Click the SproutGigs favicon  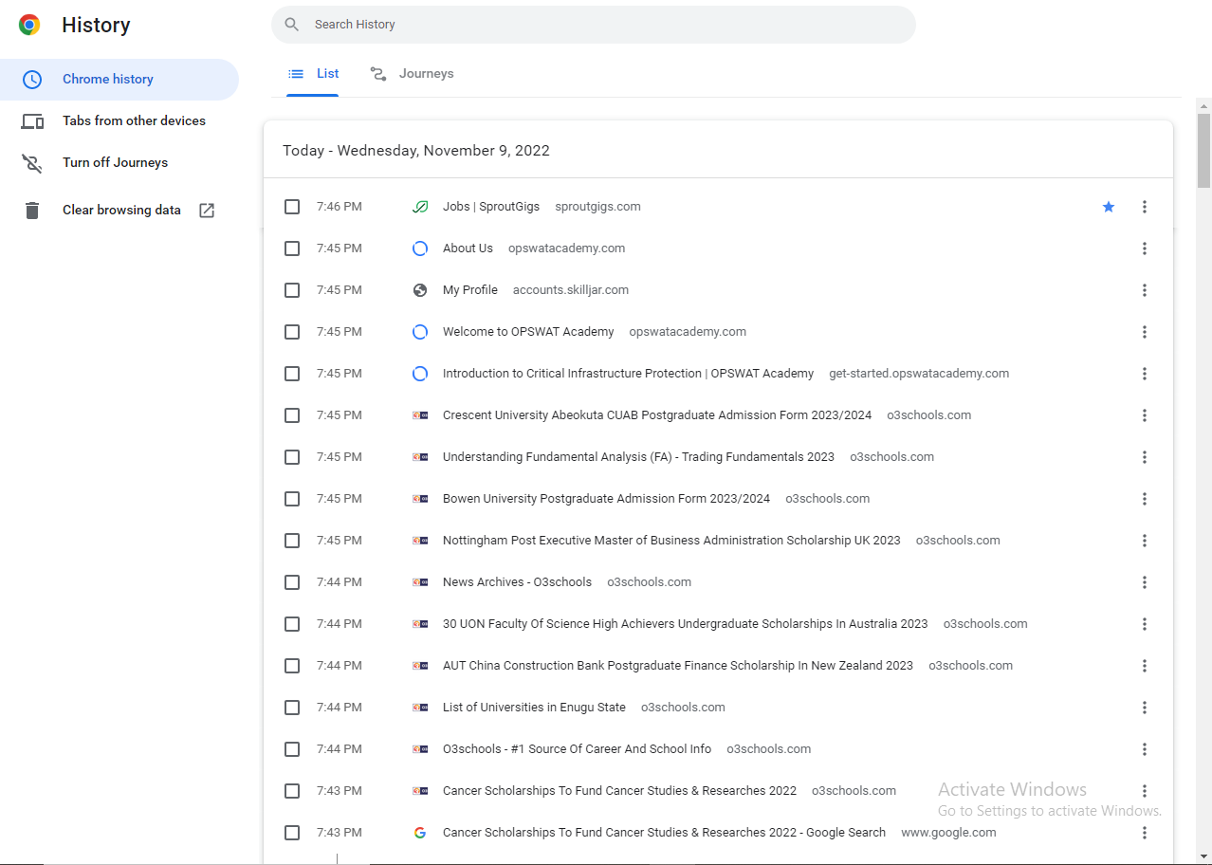tap(420, 207)
